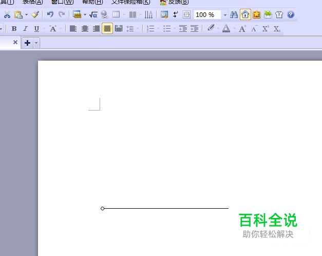Add a new document tab
Viewport: 322px width, 256px height.
click(28, 43)
